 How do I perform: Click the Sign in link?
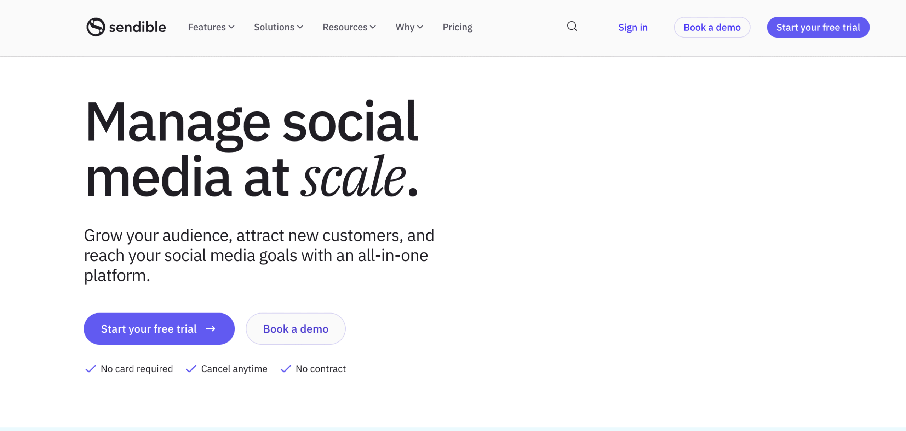pos(633,27)
